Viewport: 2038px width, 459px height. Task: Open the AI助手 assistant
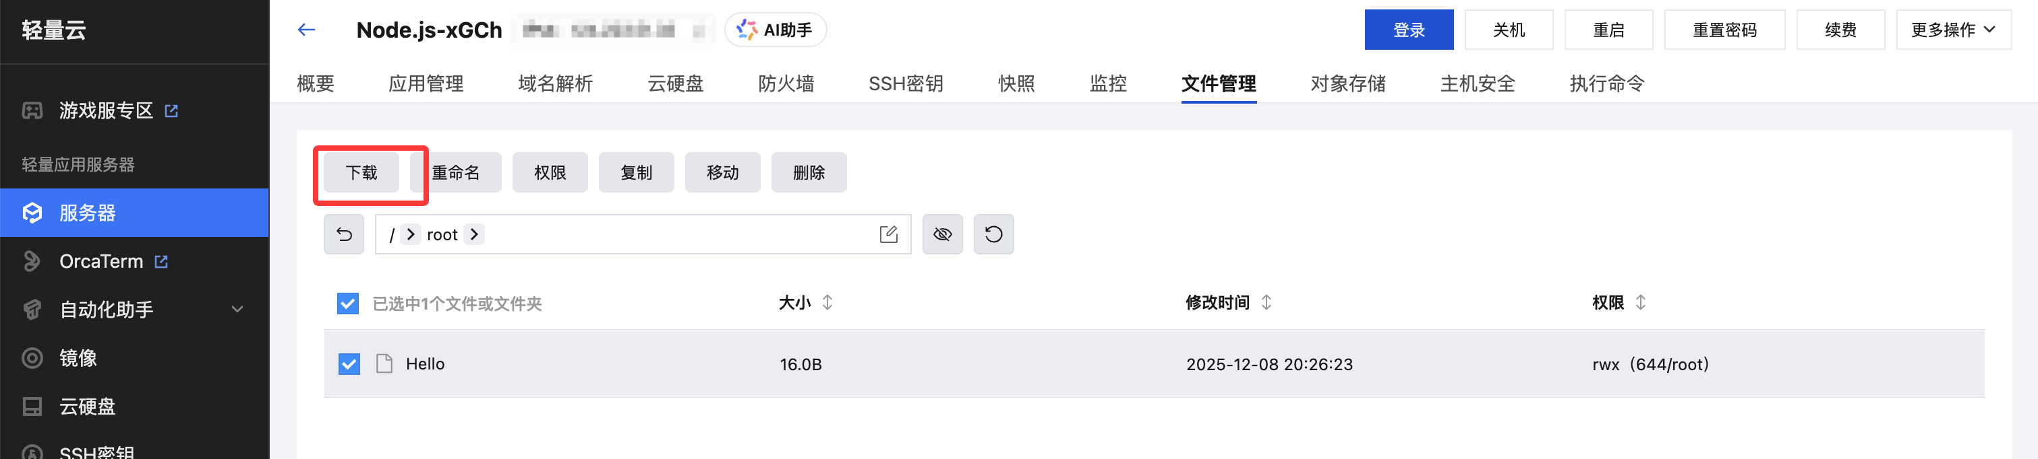[775, 30]
